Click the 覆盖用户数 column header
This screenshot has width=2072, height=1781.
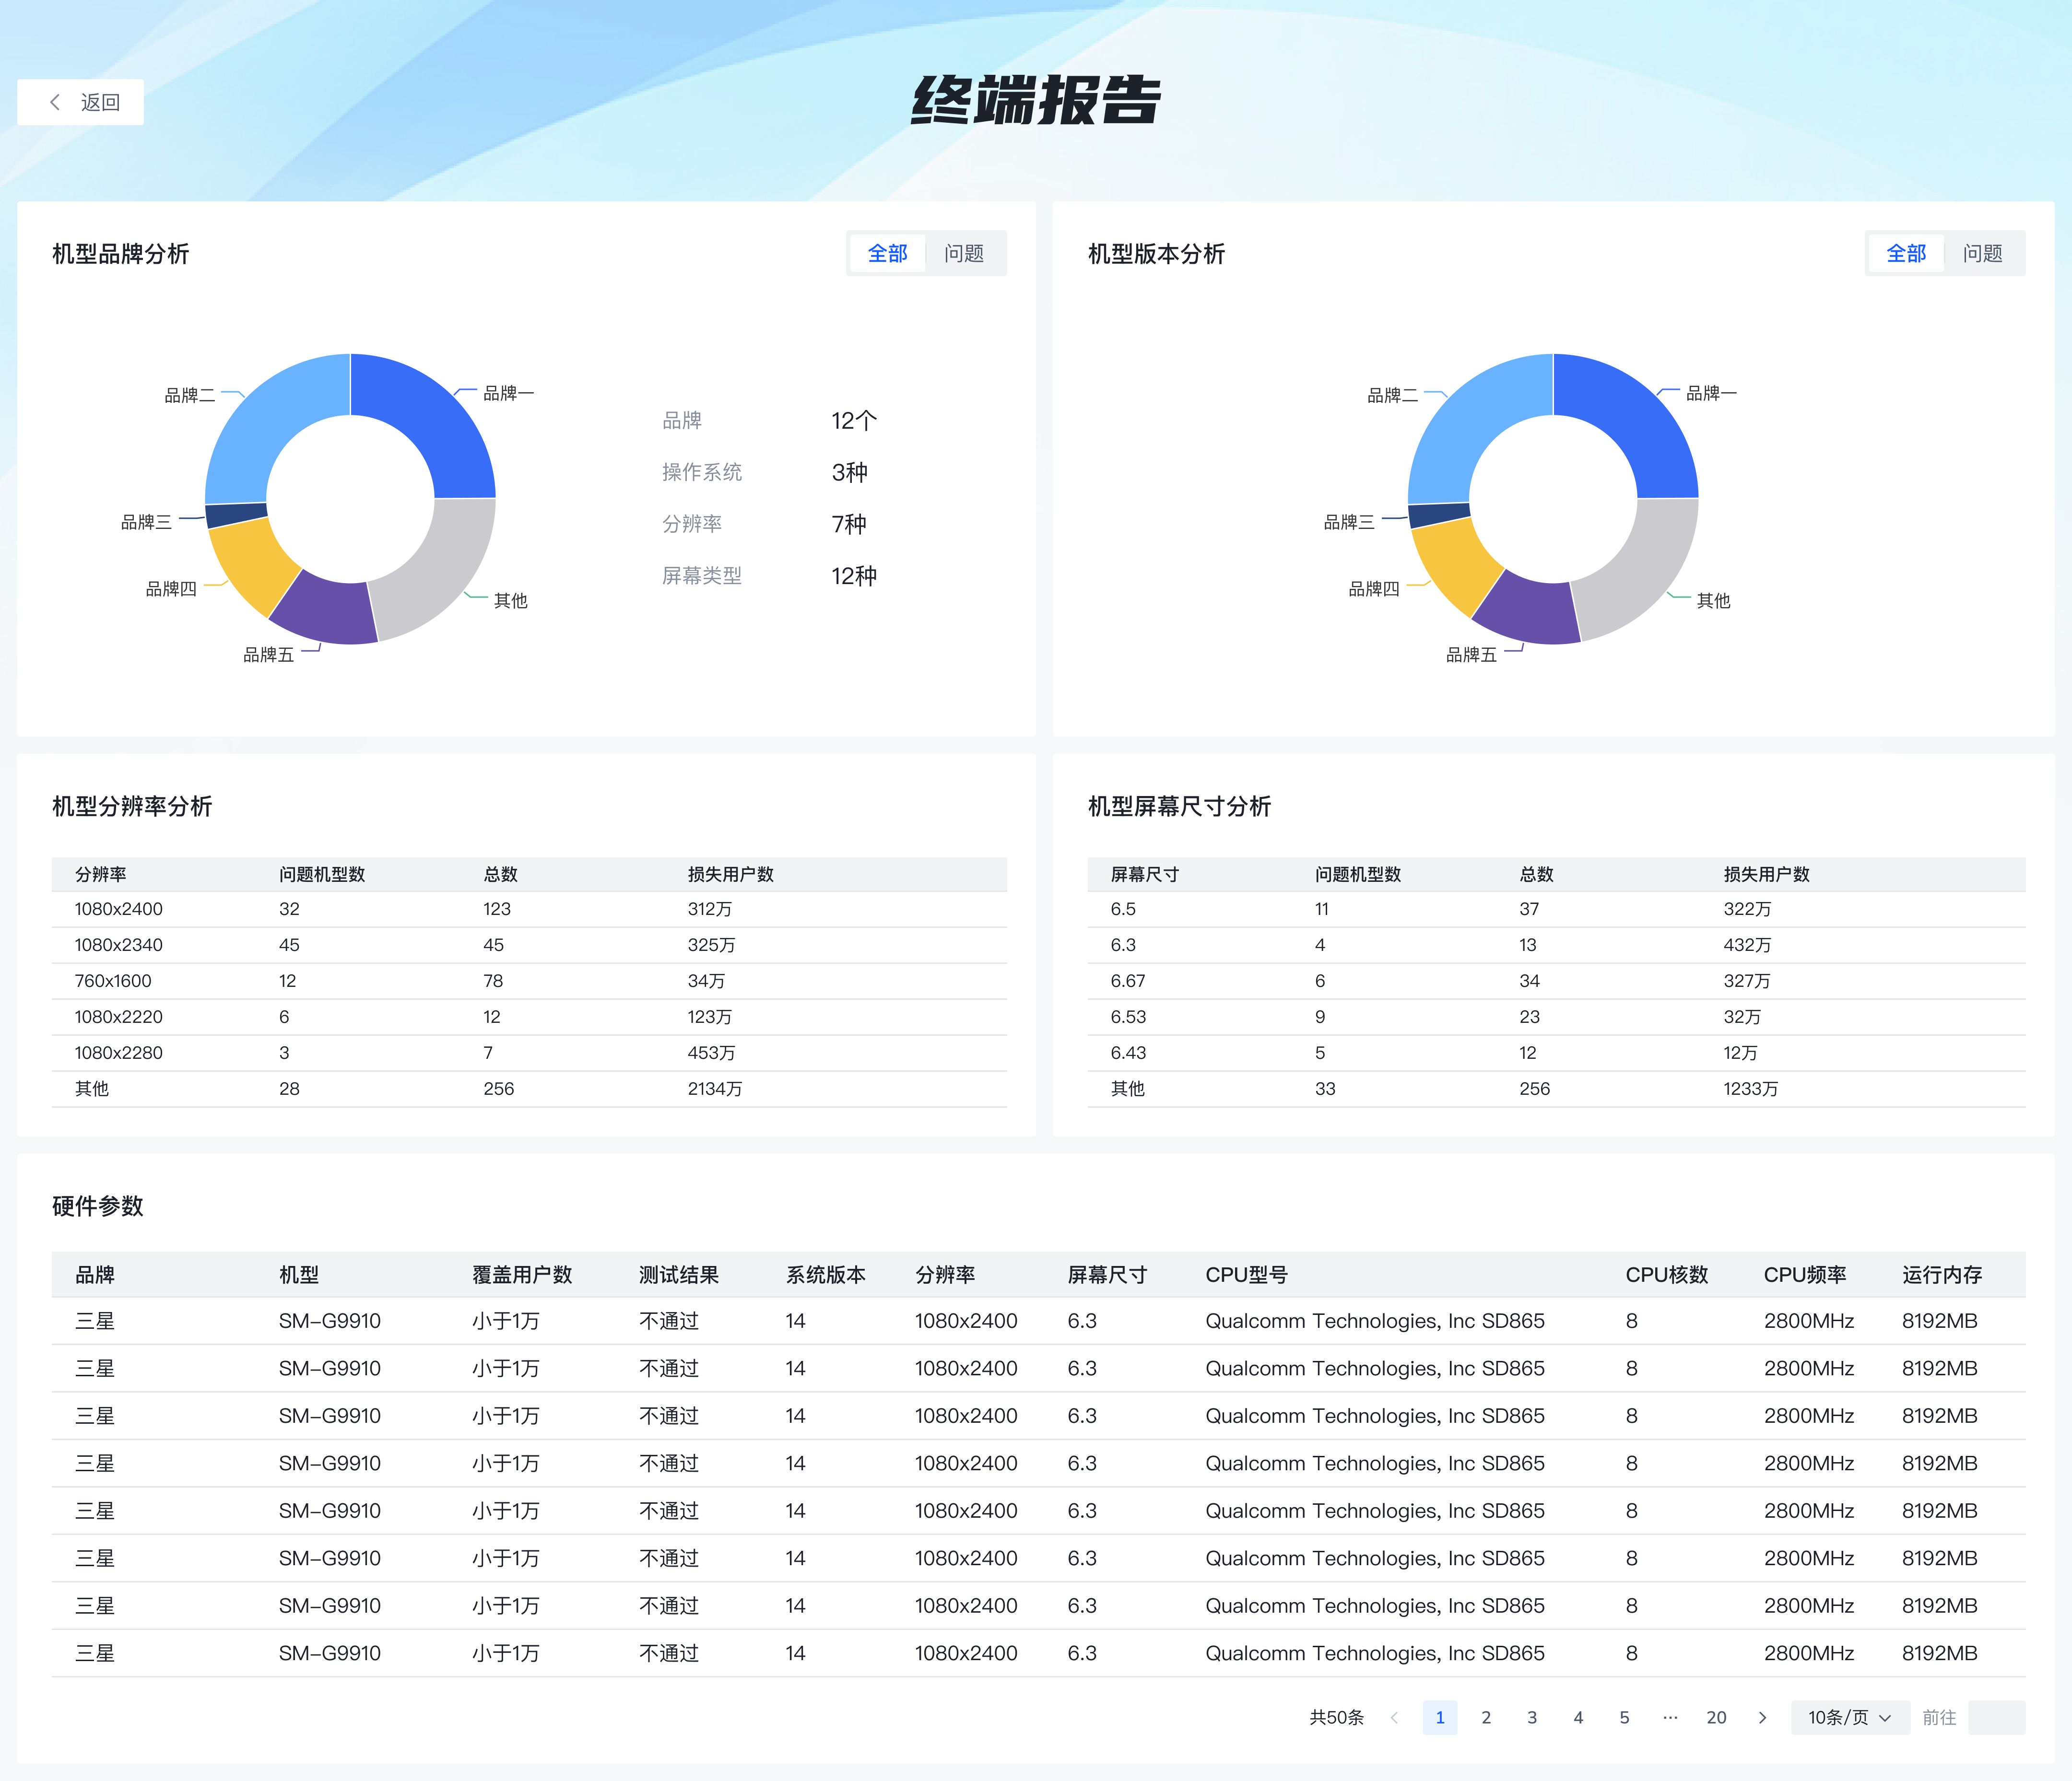pyautogui.click(x=522, y=1274)
